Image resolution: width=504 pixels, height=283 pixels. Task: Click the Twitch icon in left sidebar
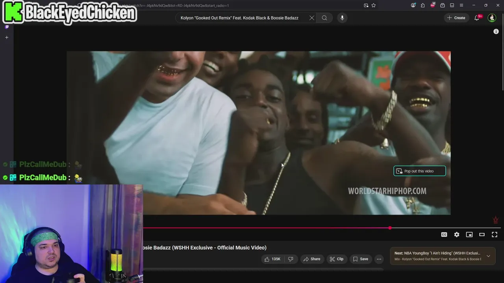7,27
